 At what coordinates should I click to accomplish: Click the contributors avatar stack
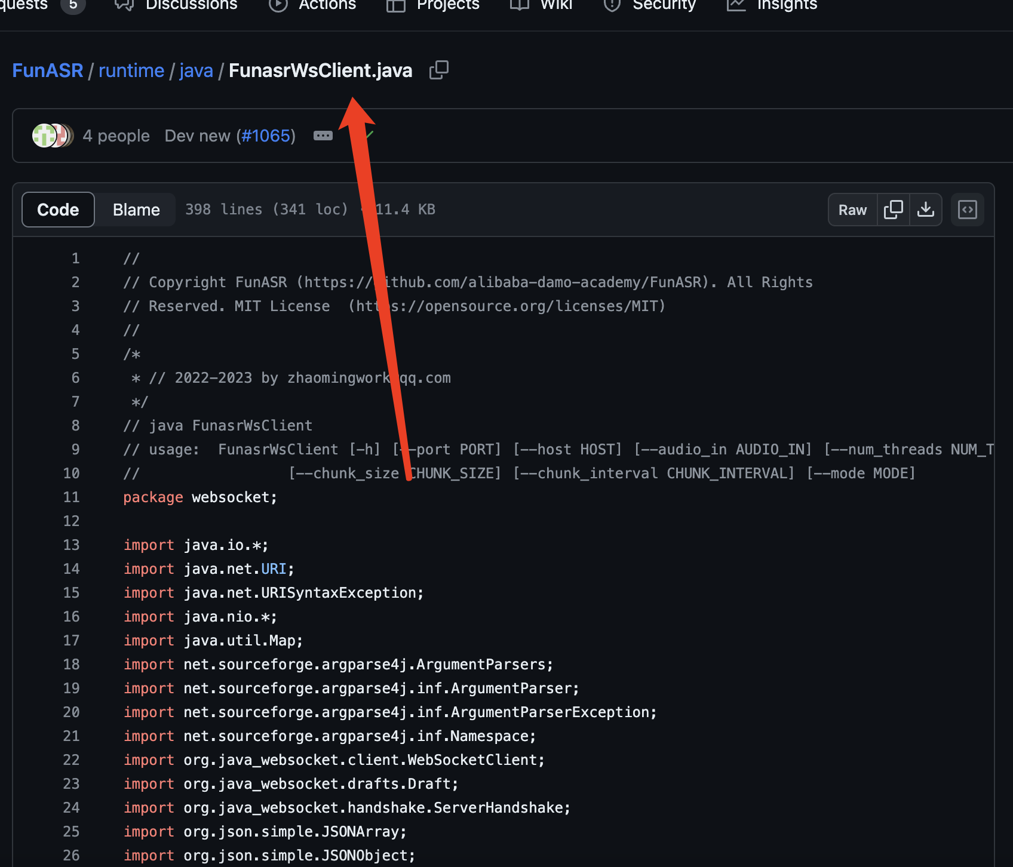click(53, 136)
